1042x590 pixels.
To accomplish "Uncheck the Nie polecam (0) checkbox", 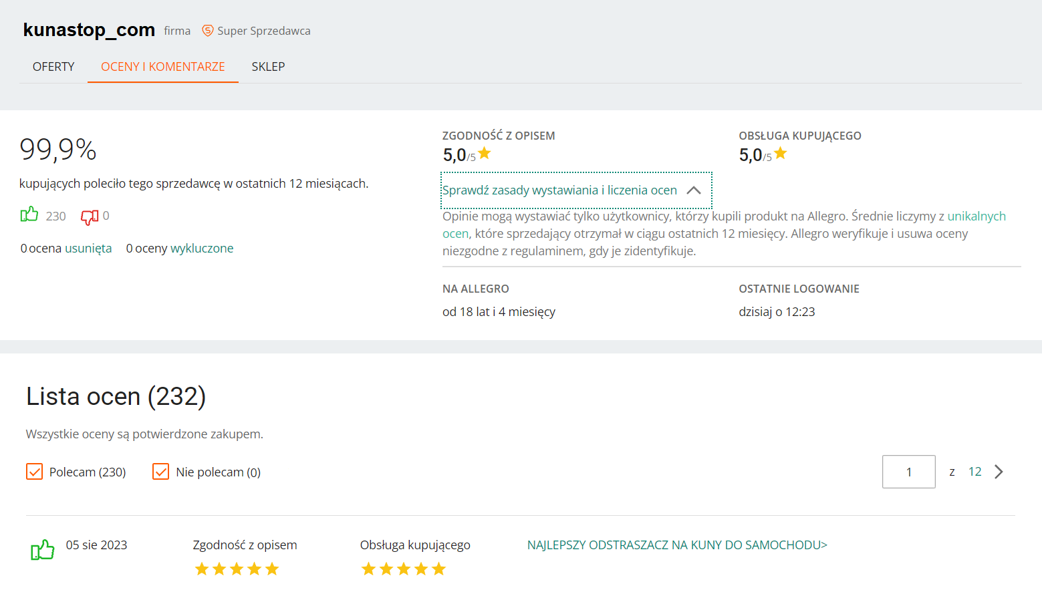I will coord(161,472).
